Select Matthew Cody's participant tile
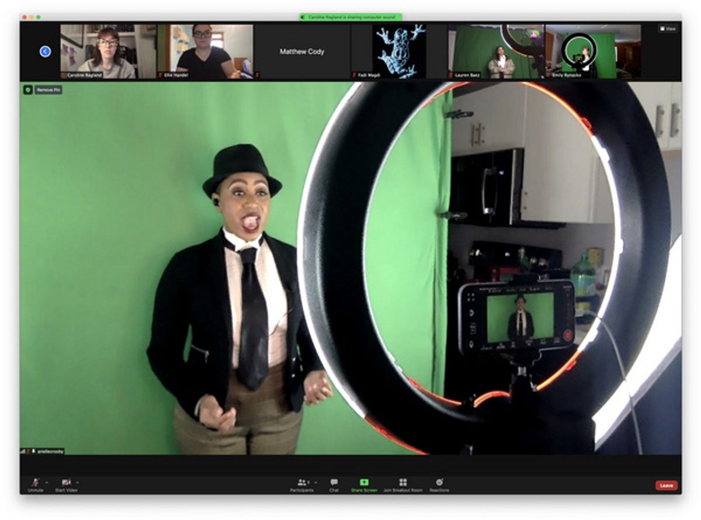The height and width of the screenshot is (520, 701). click(x=301, y=51)
